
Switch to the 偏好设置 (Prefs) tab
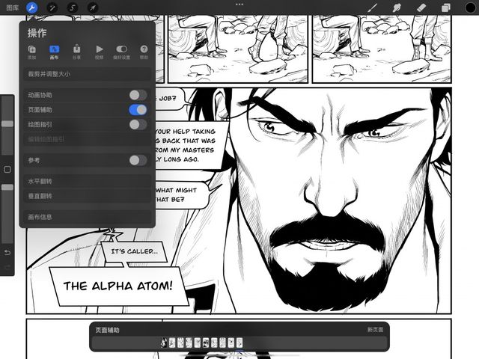click(x=121, y=52)
